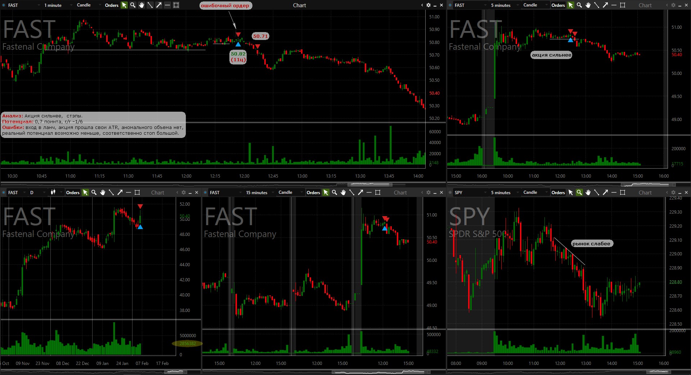Image resolution: width=691 pixels, height=375 pixels.
Task: Toggle Orders display in the SPY chart
Action: click(x=558, y=192)
